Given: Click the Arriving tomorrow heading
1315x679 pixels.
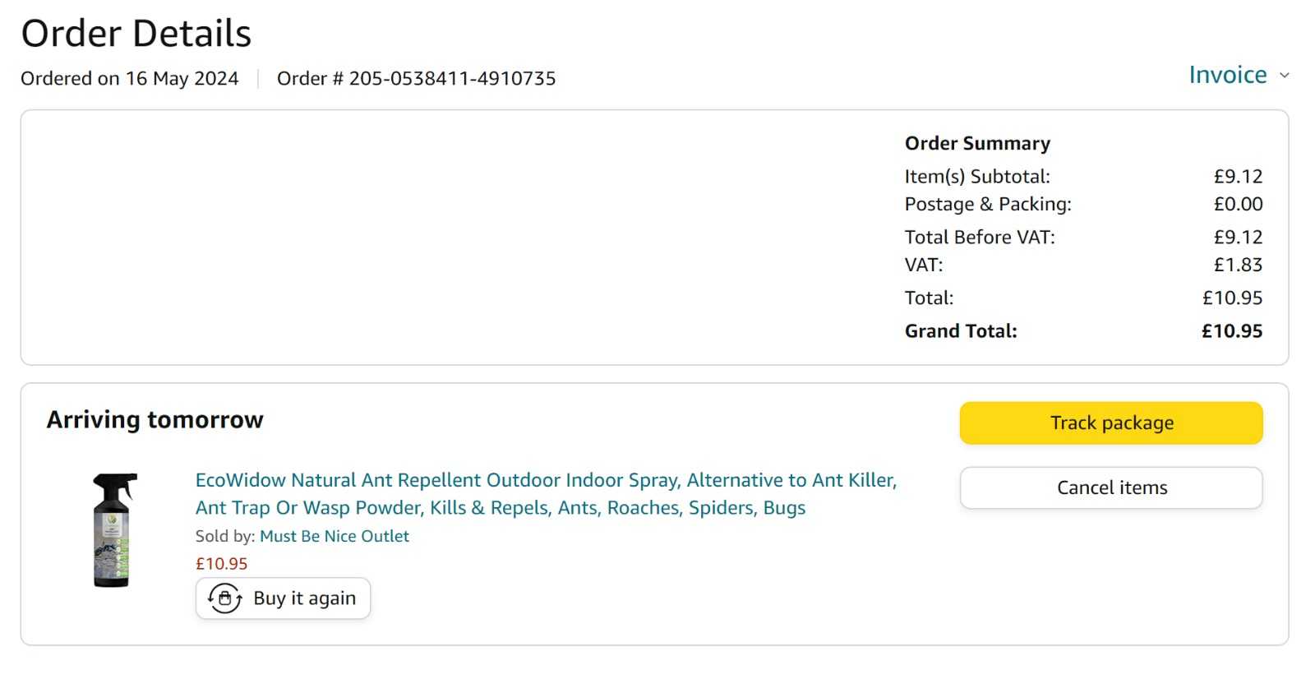Looking at the screenshot, I should coord(155,419).
